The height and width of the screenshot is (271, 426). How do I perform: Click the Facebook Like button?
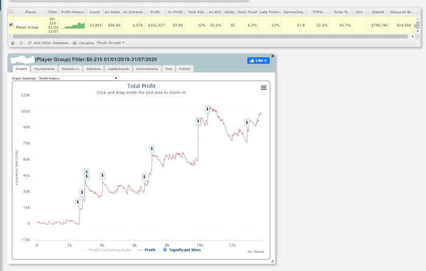[x=259, y=60]
